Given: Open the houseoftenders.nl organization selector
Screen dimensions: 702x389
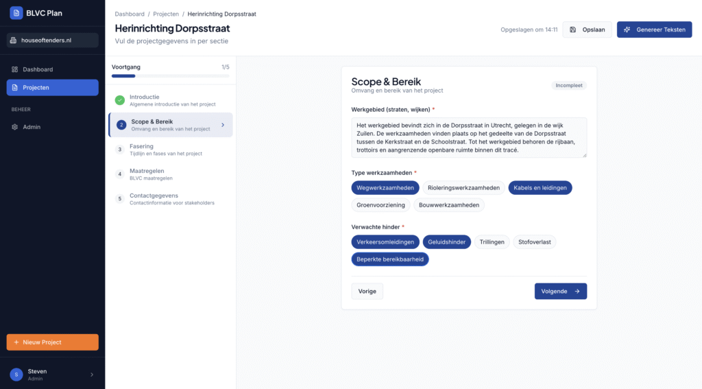Looking at the screenshot, I should click(53, 40).
